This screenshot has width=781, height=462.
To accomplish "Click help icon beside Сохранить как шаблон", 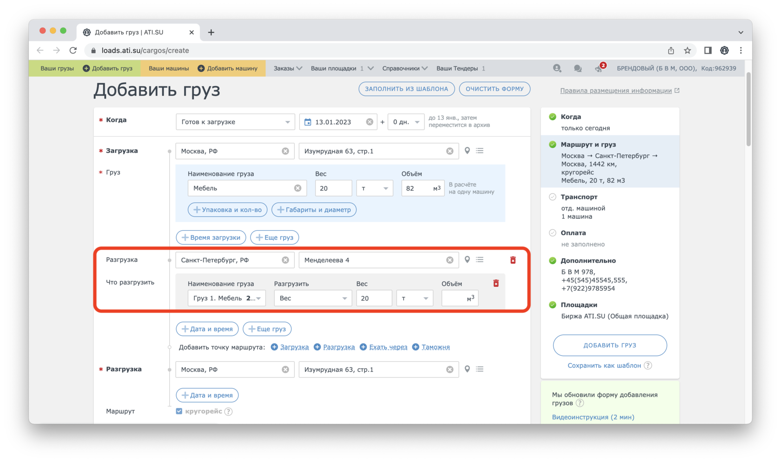I will tap(648, 366).
